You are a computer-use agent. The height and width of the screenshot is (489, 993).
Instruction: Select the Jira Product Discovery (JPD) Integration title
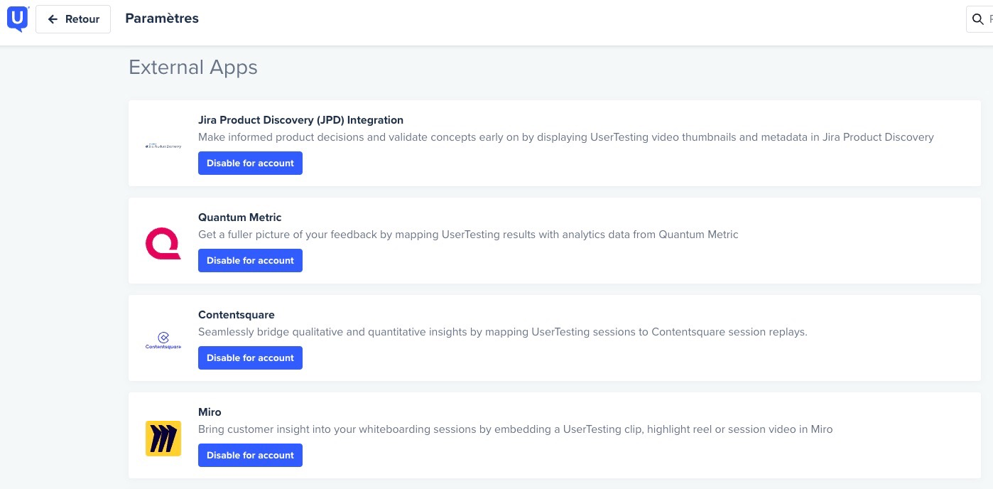pos(300,120)
